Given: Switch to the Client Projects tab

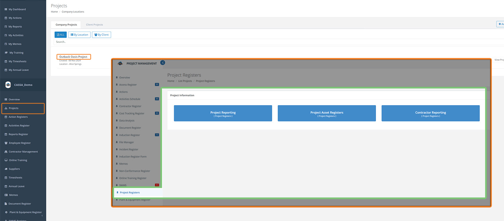Looking at the screenshot, I should (94, 25).
